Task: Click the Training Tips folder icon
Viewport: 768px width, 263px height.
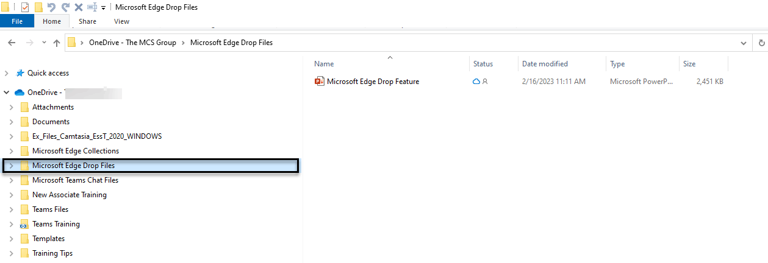Action: tap(24, 253)
